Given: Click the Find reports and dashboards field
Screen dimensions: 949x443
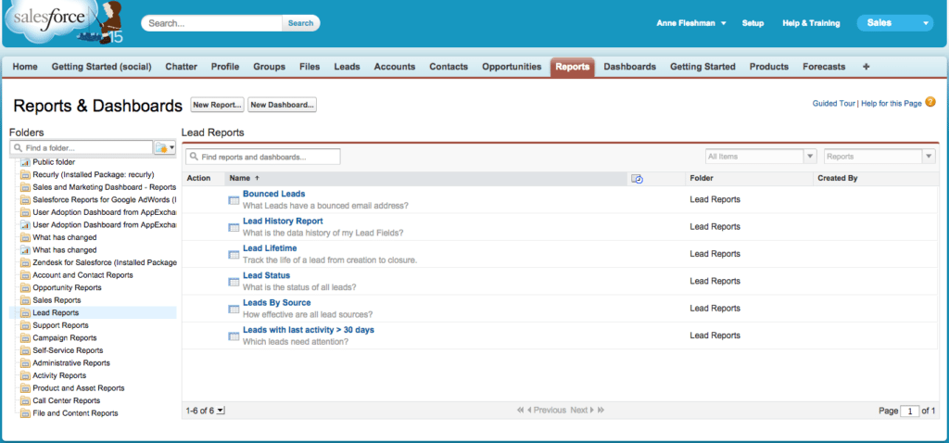Looking at the screenshot, I should 262,157.
